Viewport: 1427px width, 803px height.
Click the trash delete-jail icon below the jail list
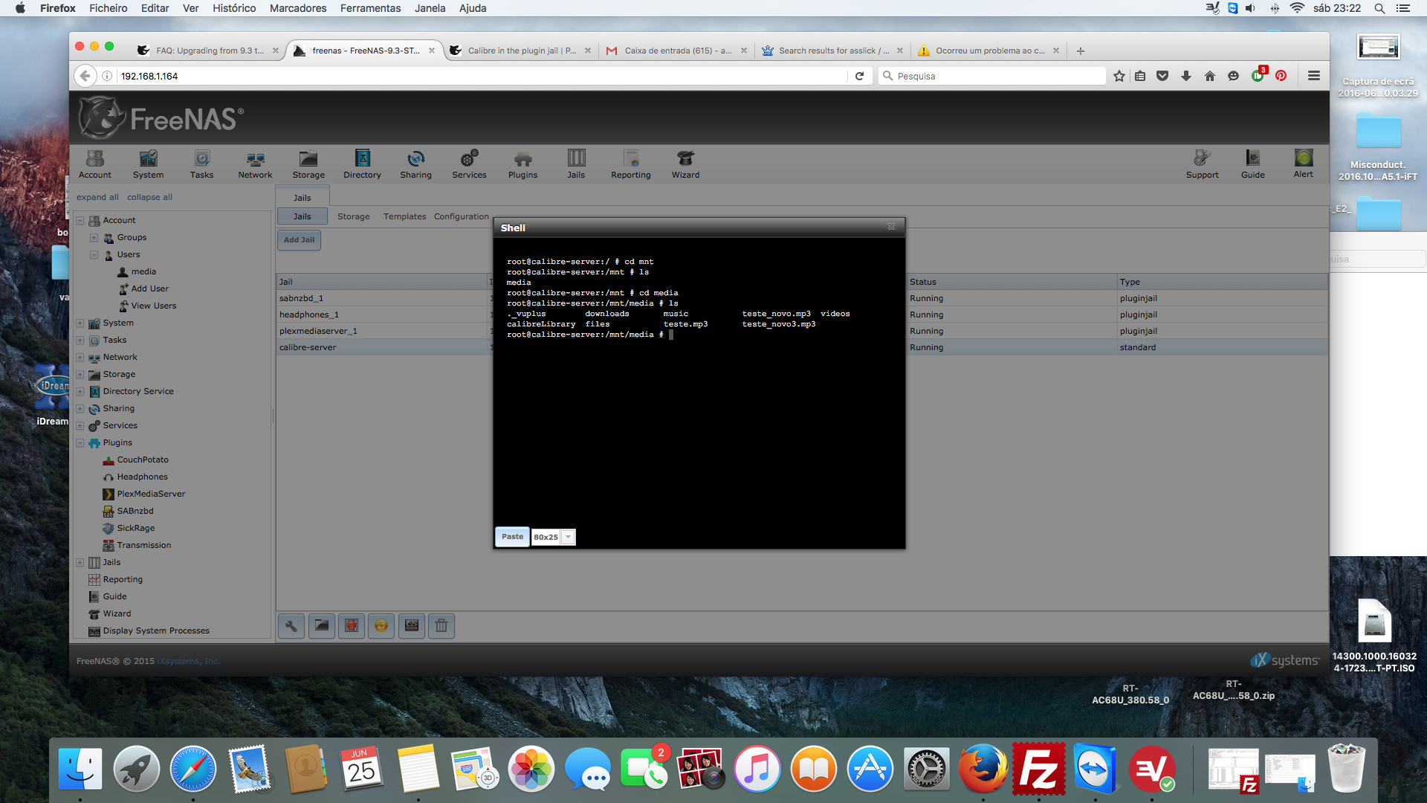click(441, 626)
